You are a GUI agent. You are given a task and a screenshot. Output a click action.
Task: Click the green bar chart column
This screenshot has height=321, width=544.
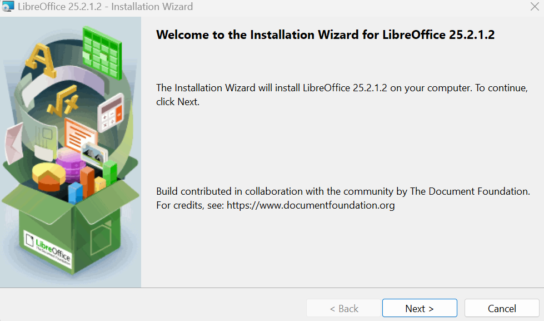[110, 172]
